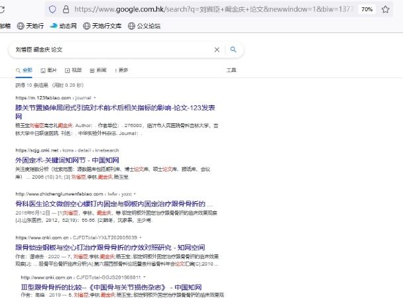Switch to the 图片 images tab
Screen dimensions: 403x298
click(48, 70)
